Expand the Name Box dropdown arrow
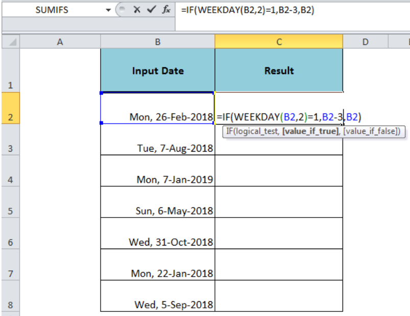 [x=108, y=10]
